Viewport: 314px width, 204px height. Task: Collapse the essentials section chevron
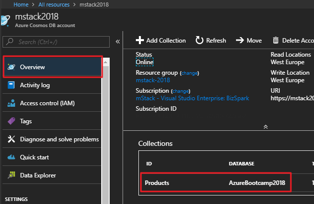[265, 127]
